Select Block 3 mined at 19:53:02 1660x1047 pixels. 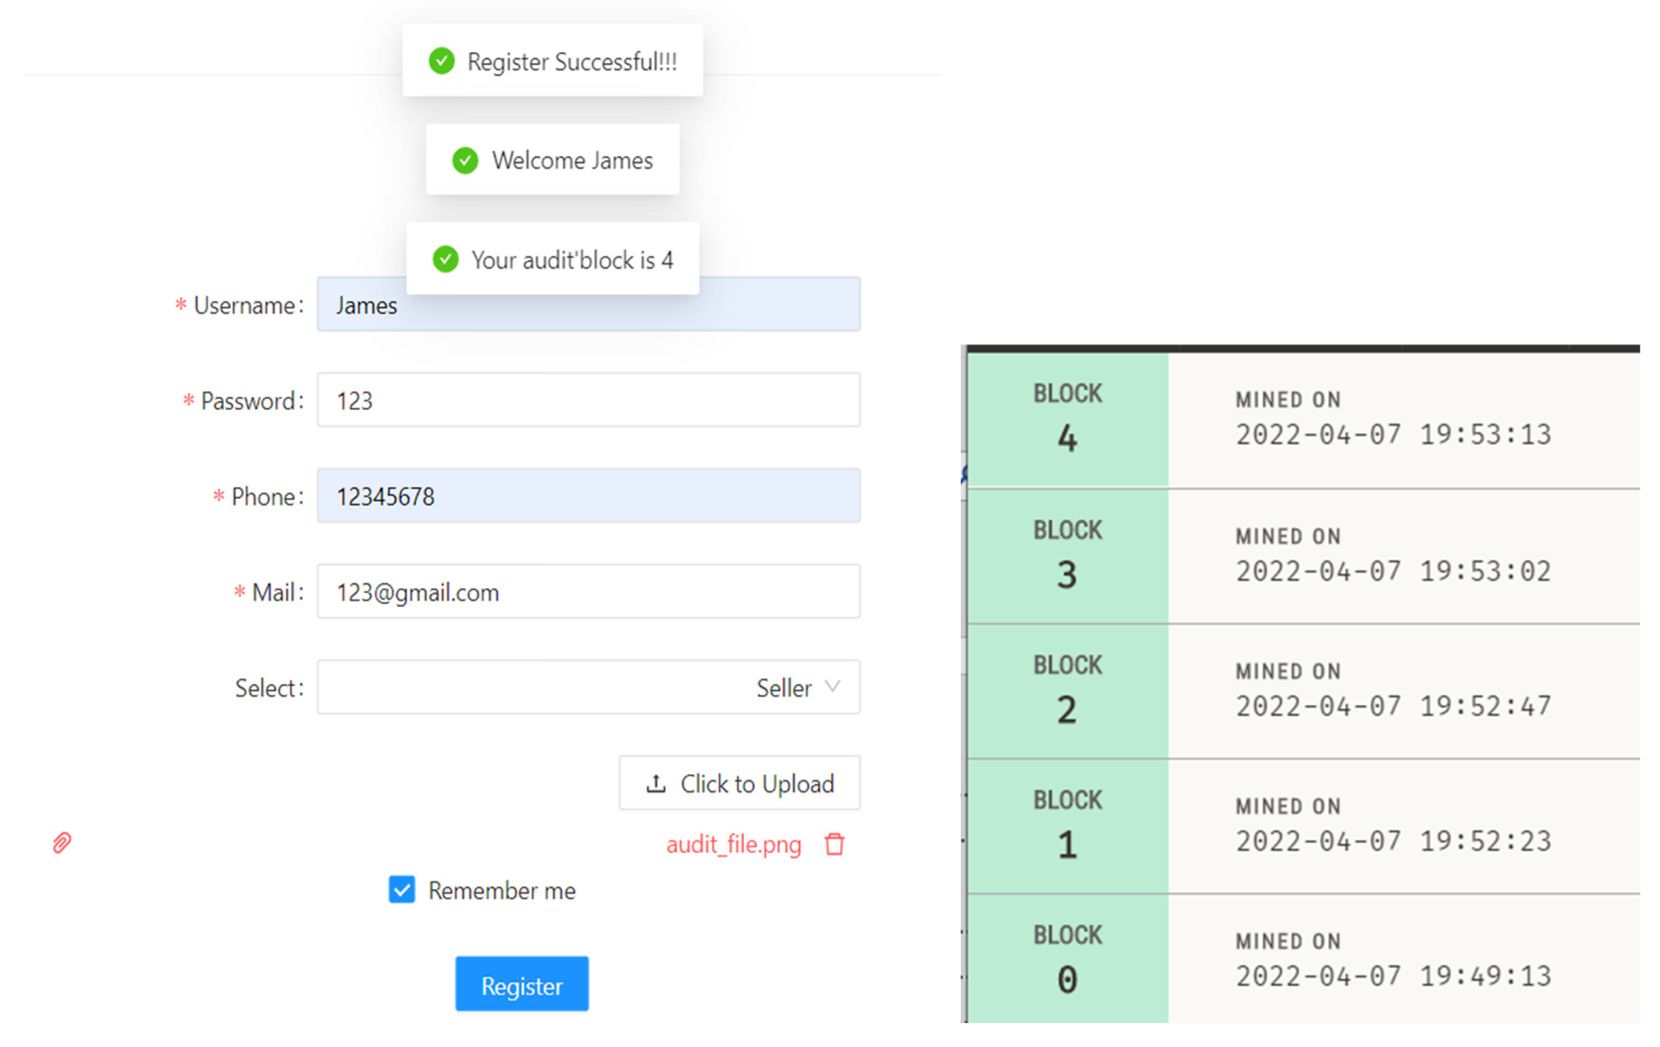click(x=1303, y=557)
